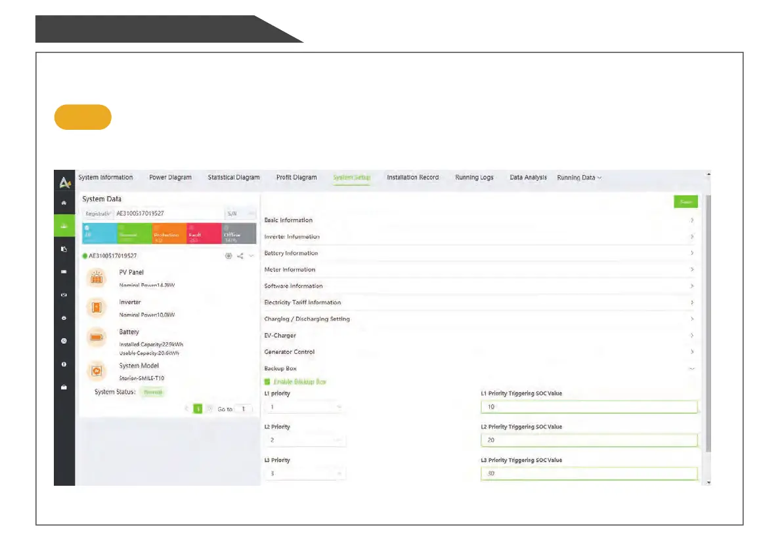Switch to Running Logs tab
The width and height of the screenshot is (782, 550).
pos(474,177)
